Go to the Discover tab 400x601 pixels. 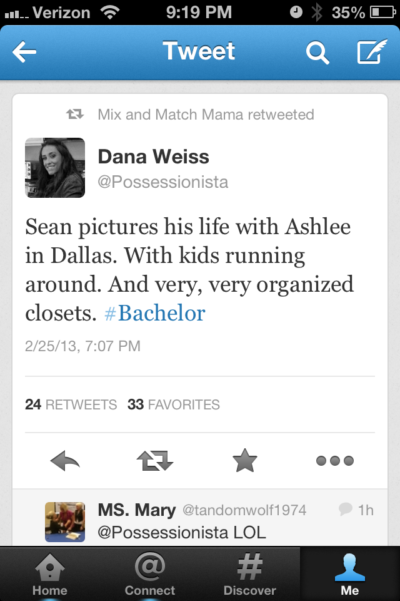click(250, 573)
